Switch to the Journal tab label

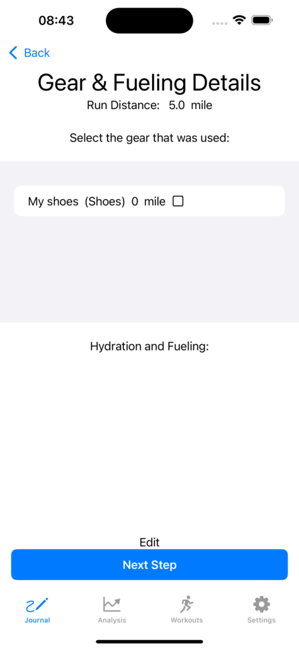pyautogui.click(x=37, y=620)
